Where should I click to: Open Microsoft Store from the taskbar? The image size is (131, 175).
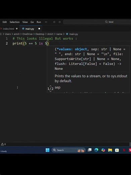pos(117,150)
